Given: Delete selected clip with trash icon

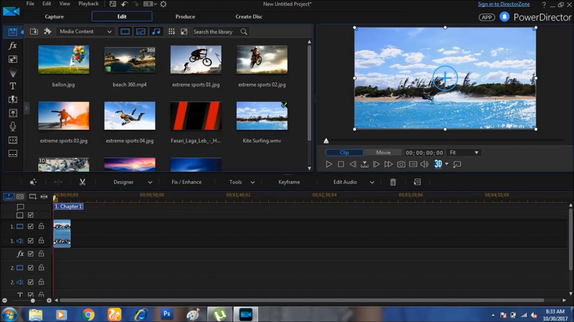Looking at the screenshot, I should point(393,182).
